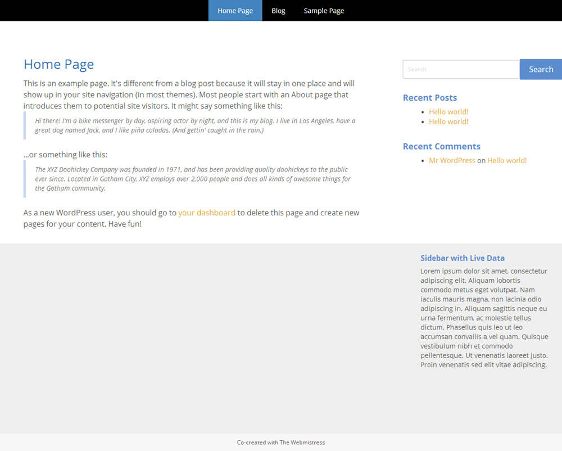Click the 'This is an example page' paragraph
Image resolution: width=562 pixels, height=451 pixels.
point(189,94)
